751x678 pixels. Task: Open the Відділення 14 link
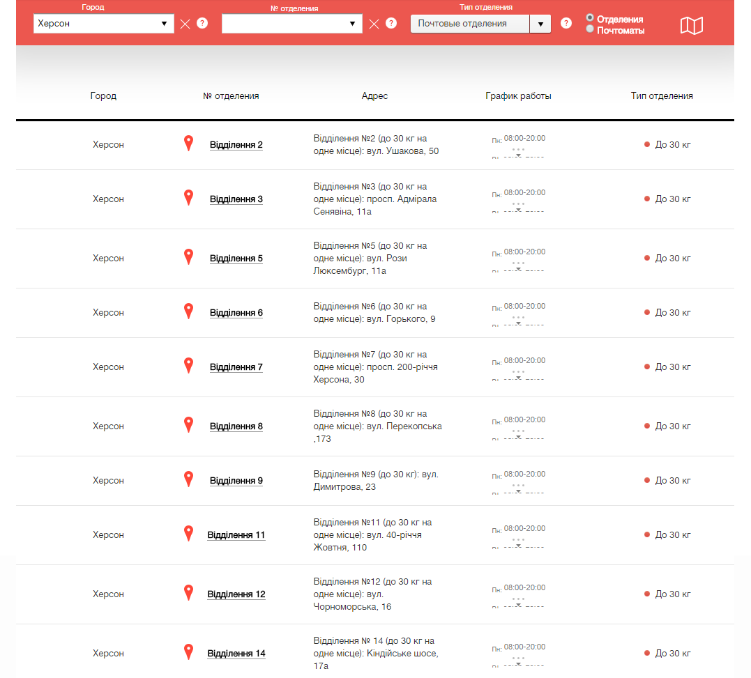pyautogui.click(x=236, y=654)
